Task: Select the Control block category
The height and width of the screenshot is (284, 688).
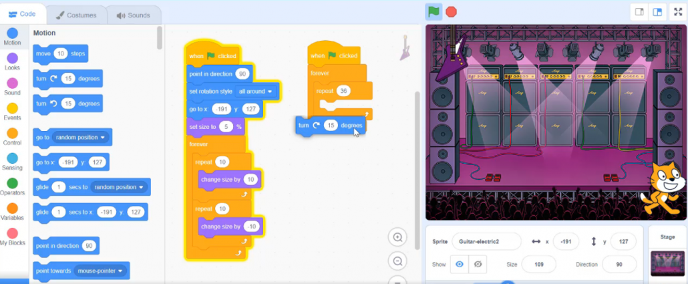Action: (x=12, y=137)
